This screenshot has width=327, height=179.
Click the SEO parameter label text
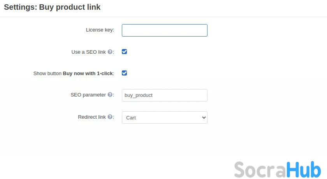88,95
